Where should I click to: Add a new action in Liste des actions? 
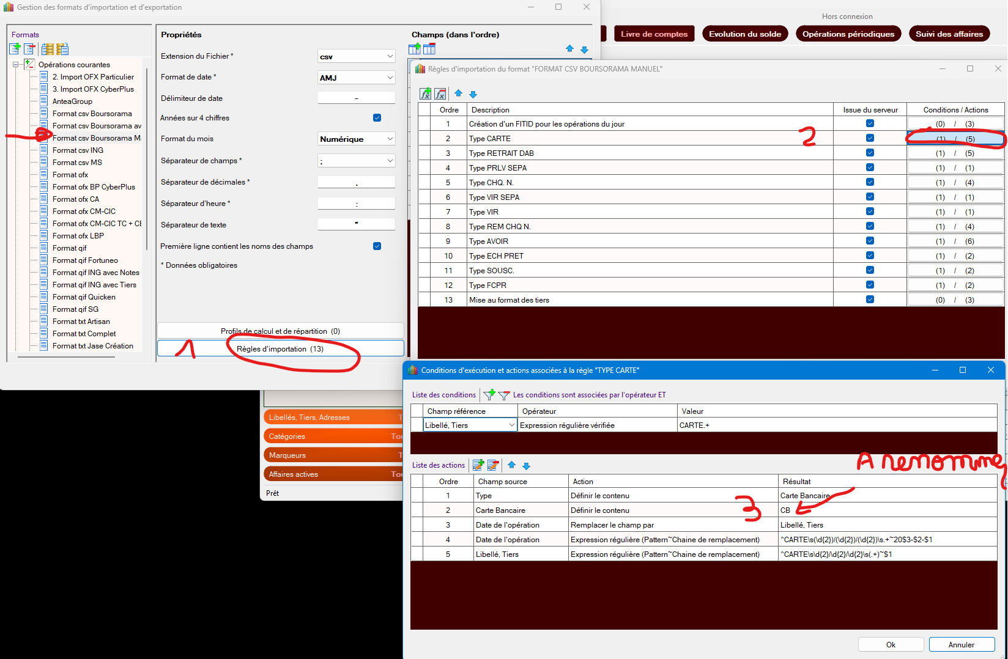(x=478, y=465)
